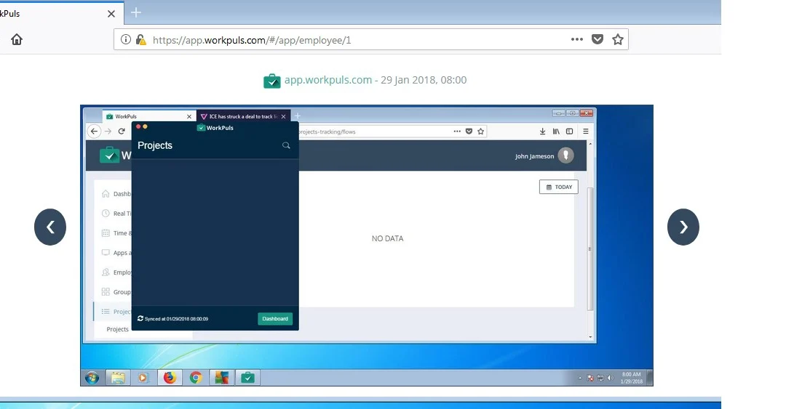Click the TODAY calendar button
The image size is (786, 409).
558,187
